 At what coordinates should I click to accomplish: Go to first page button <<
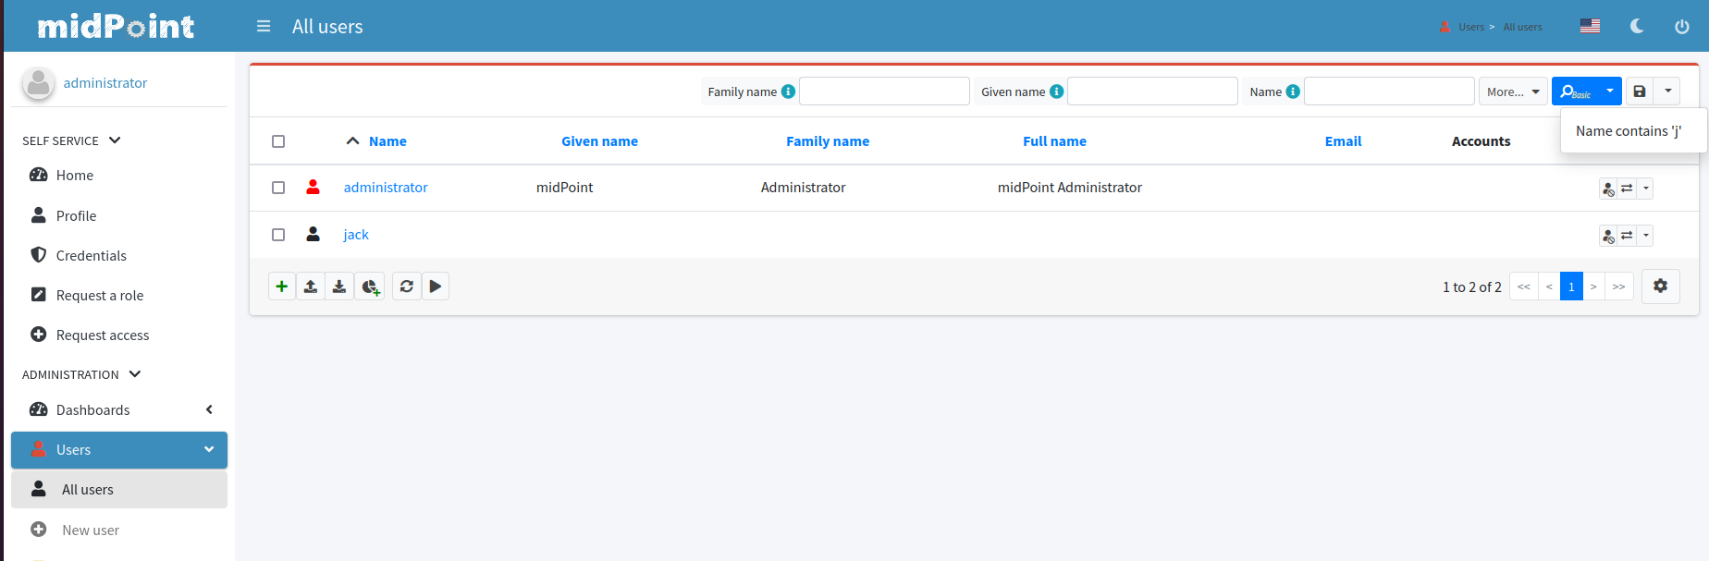[1524, 287]
